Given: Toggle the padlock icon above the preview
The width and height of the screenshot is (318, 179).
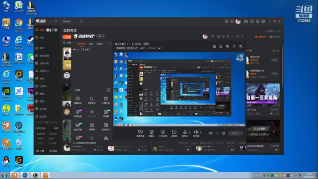Looking at the screenshot, I should click(221, 46).
